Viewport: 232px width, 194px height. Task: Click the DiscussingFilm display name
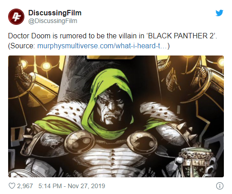click(55, 13)
